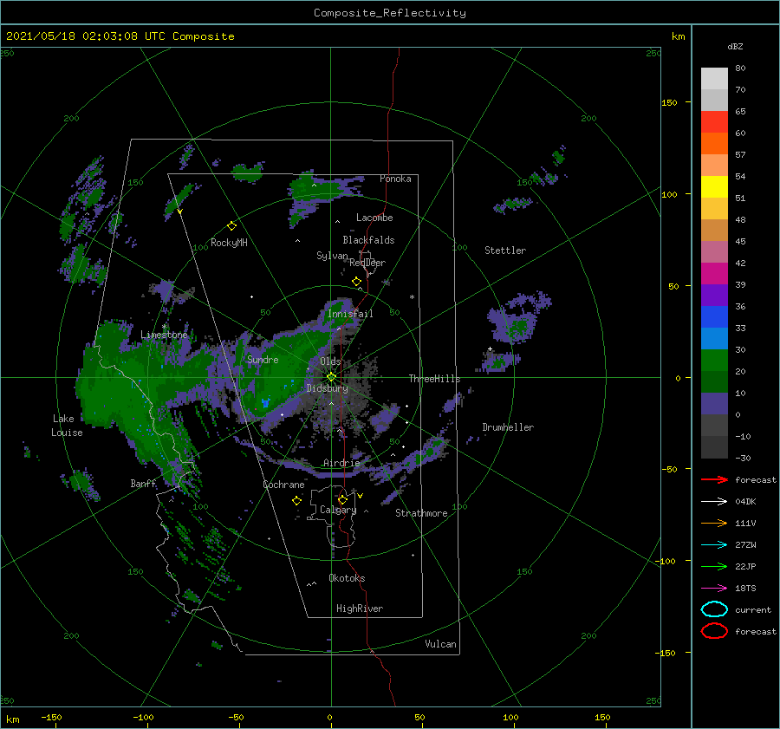Click the blue high-reflectivity cell southwest of Didsbury
The image size is (780, 729).
(x=266, y=402)
